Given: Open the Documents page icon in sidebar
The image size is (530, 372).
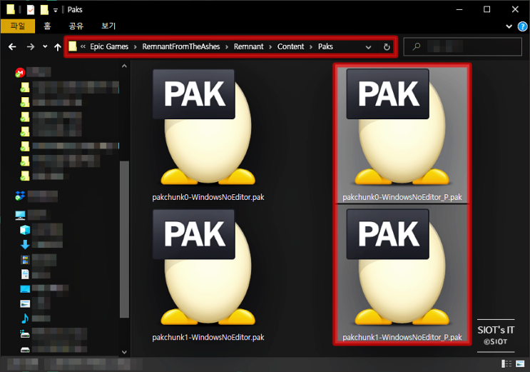Looking at the screenshot, I should click(25, 274).
